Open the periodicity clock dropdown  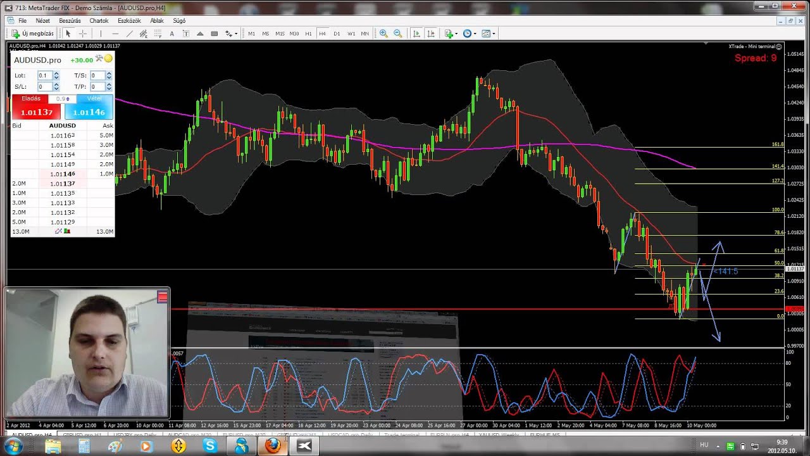click(x=470, y=34)
